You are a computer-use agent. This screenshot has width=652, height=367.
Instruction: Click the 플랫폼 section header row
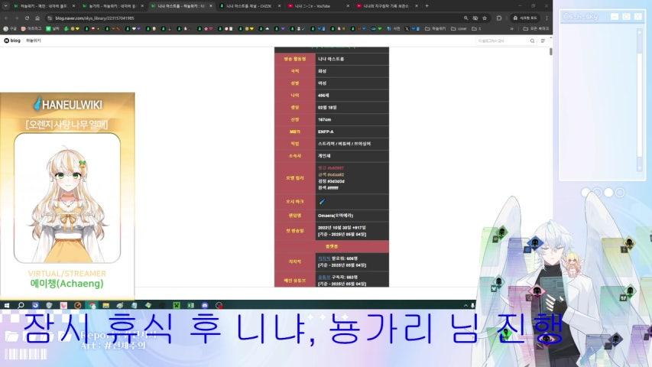coord(332,246)
